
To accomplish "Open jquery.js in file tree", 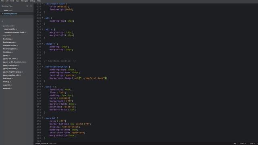I will (6, 56).
